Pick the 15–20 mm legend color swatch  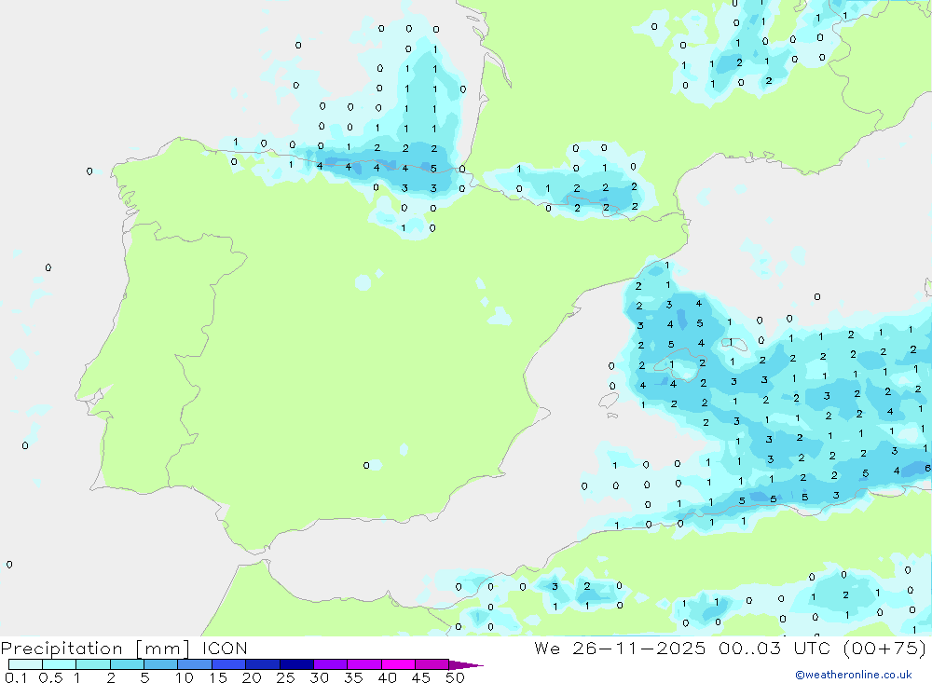click(229, 664)
